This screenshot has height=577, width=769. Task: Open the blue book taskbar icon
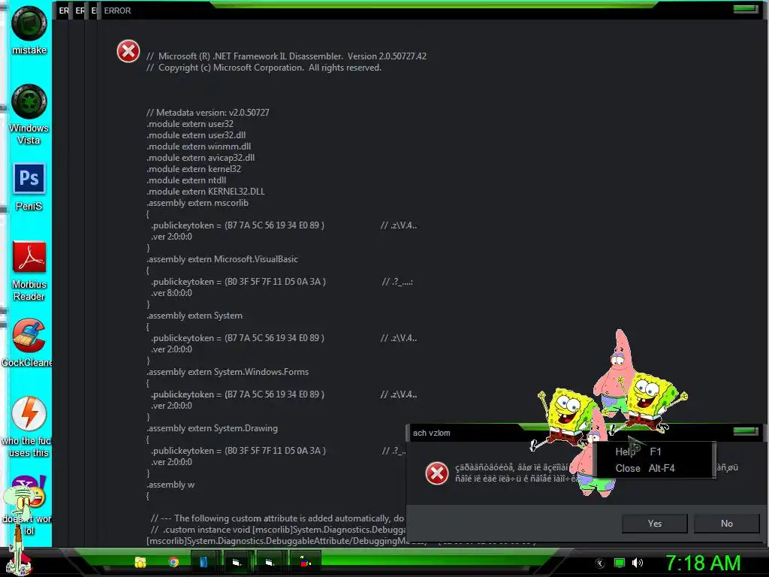pyautogui.click(x=203, y=562)
